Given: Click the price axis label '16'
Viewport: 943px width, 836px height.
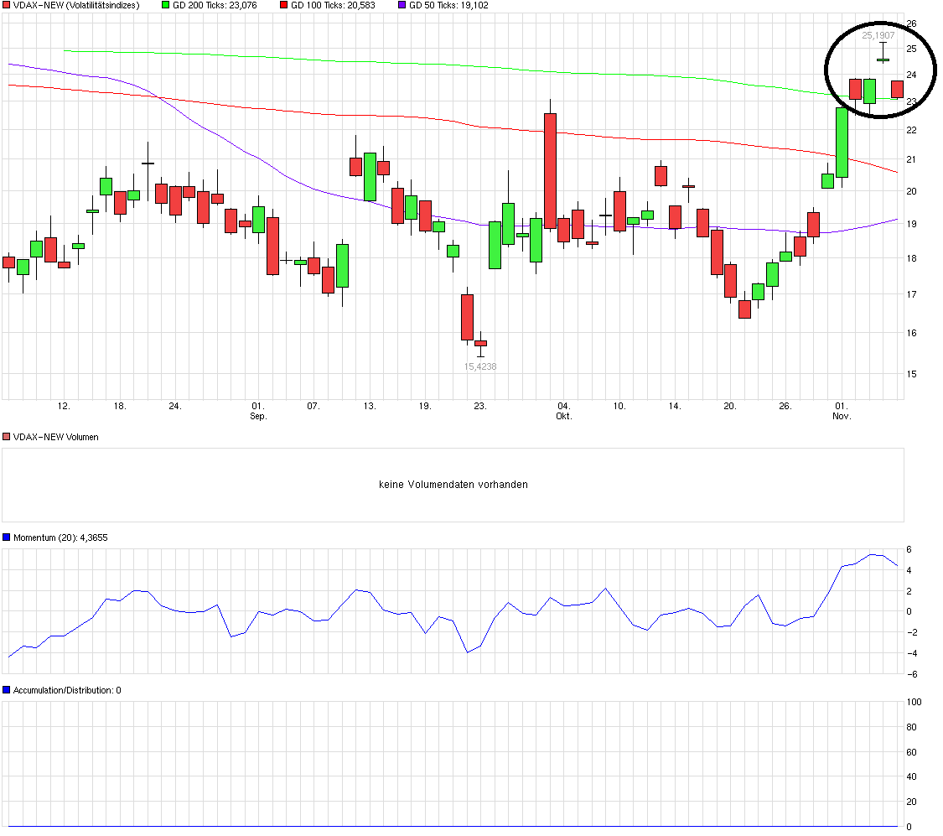Looking at the screenshot, I should coord(912,333).
